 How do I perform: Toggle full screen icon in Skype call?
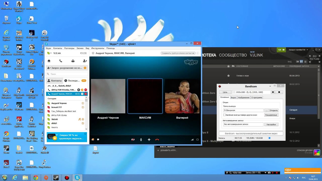click(x=197, y=140)
